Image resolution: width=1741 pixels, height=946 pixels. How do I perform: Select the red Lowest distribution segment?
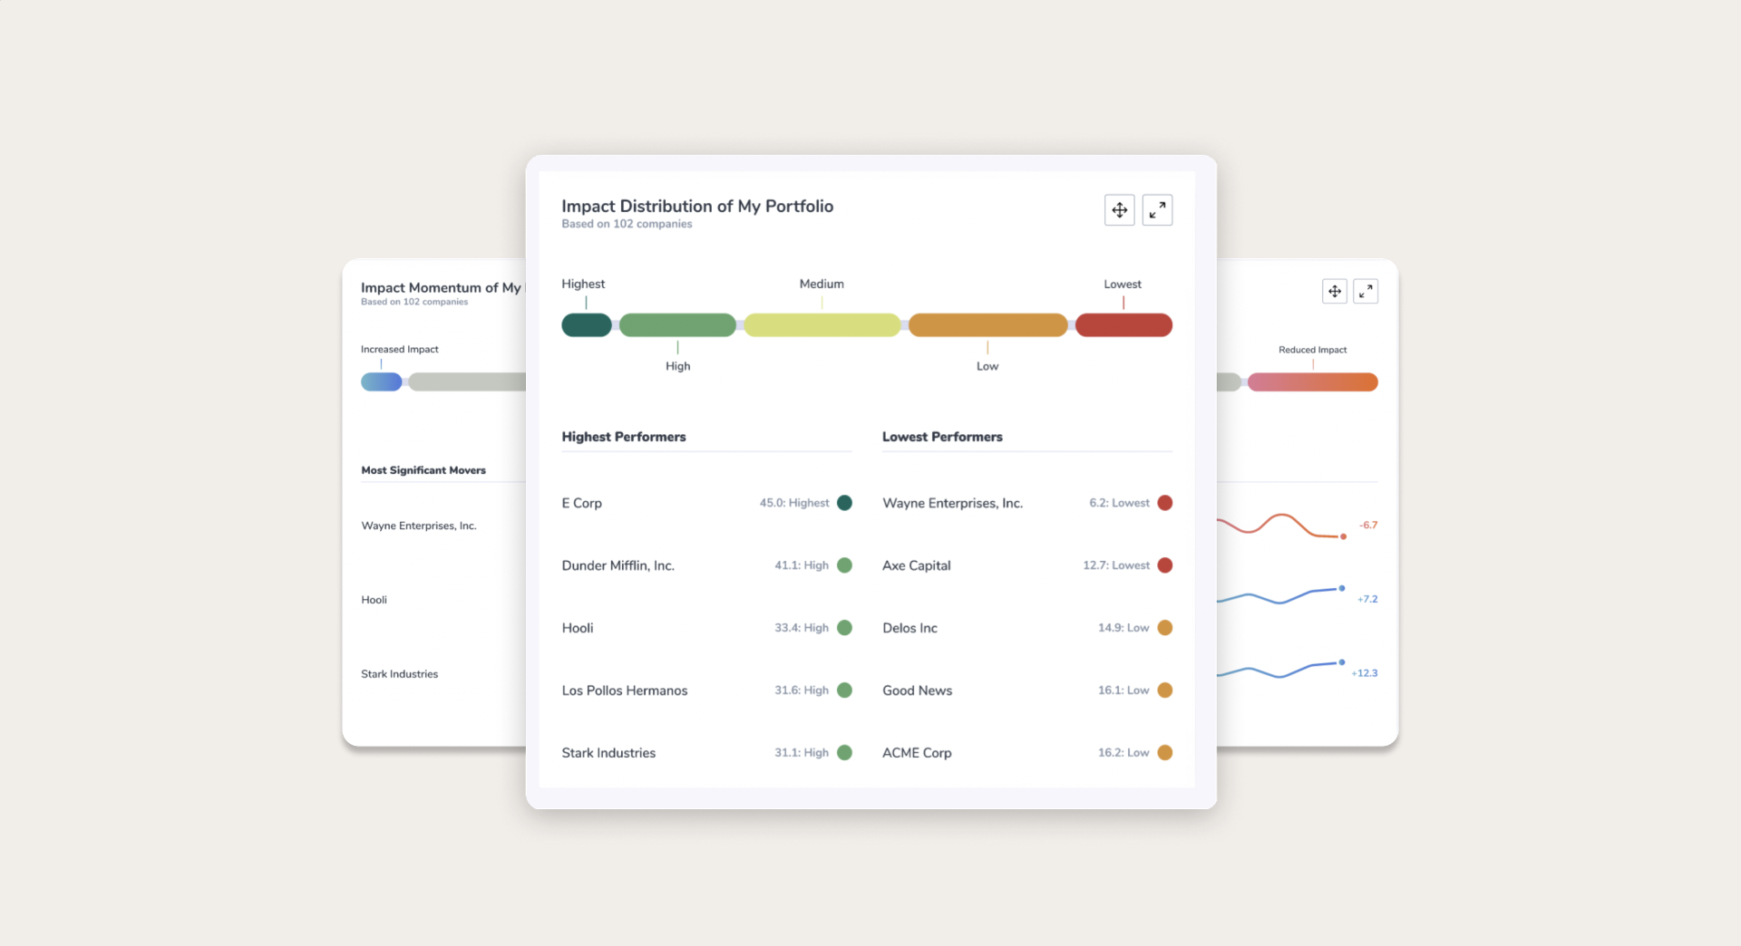click(1123, 324)
